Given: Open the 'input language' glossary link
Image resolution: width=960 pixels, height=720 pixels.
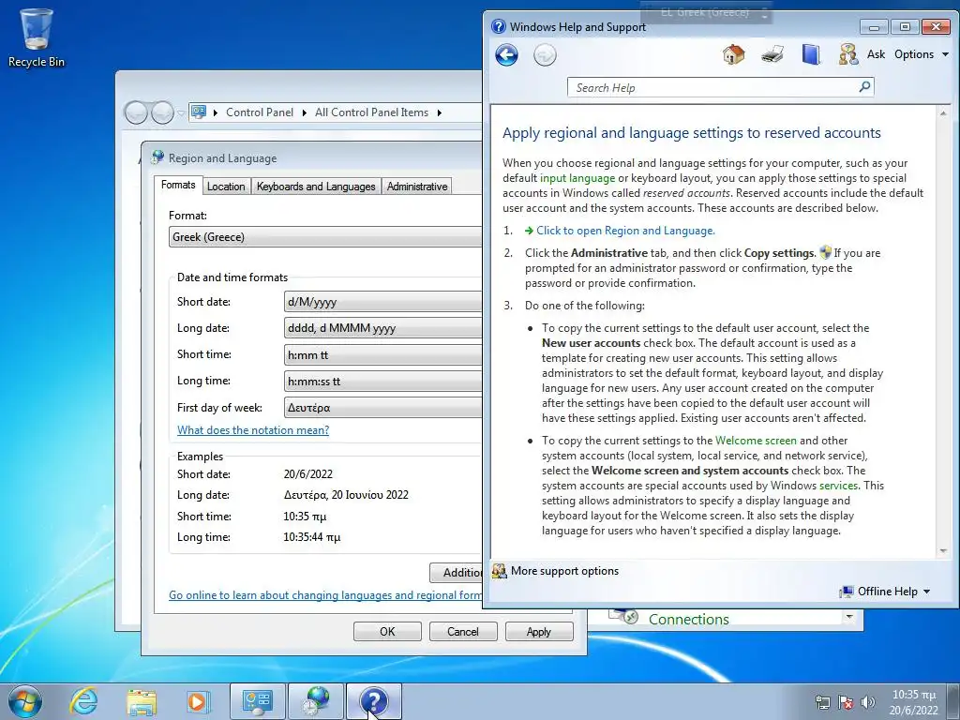Looking at the screenshot, I should [577, 178].
